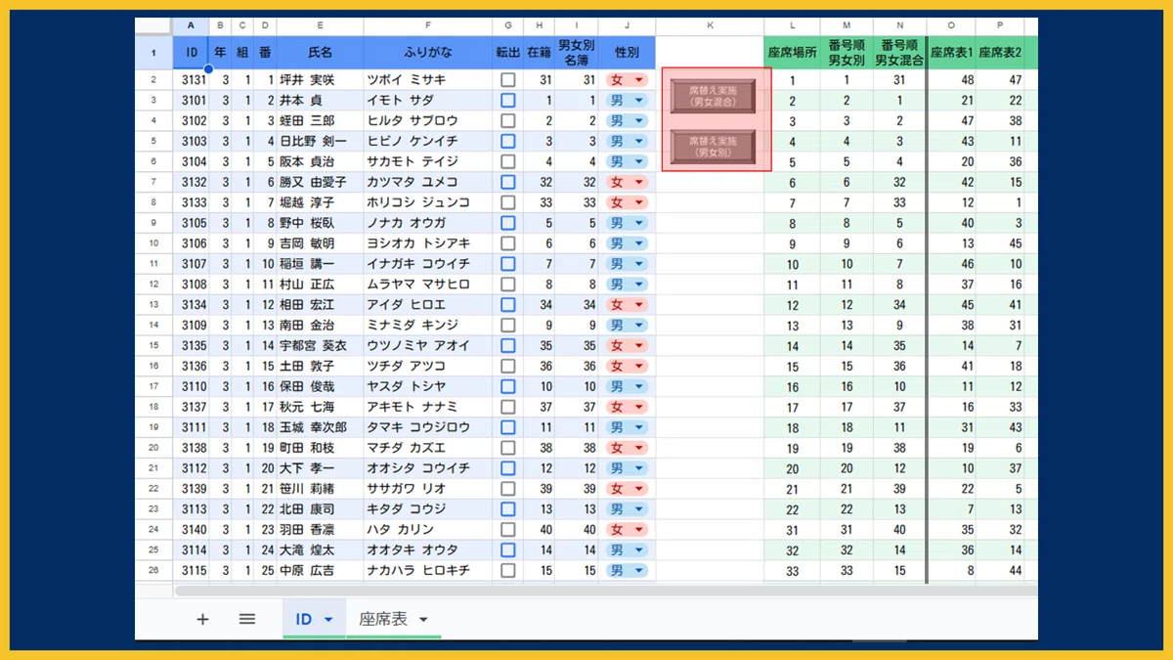Click the name cell 大滝 煌太
This screenshot has height=660, width=1173.
coord(320,550)
